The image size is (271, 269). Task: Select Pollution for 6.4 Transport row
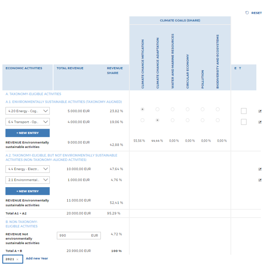(203, 120)
